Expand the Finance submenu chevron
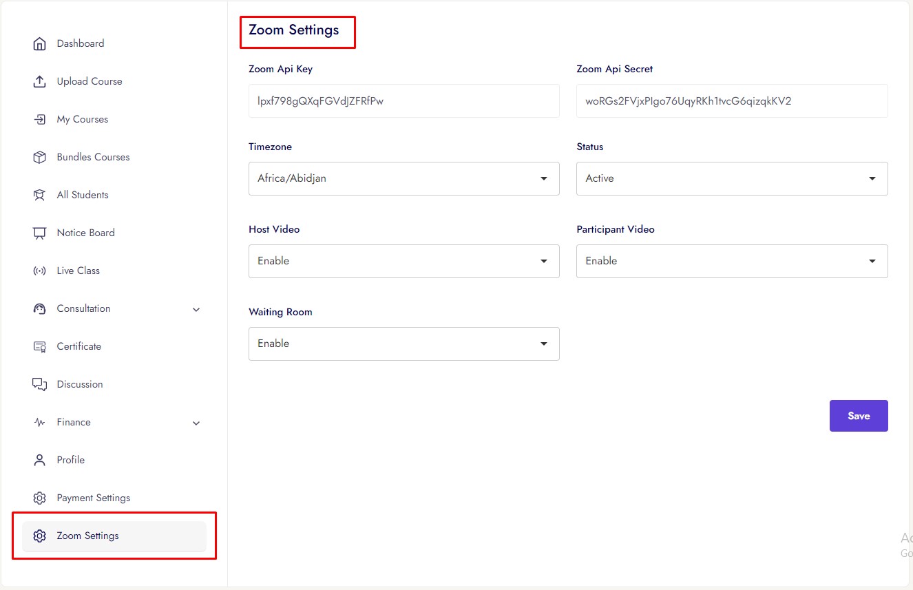The height and width of the screenshot is (590, 913). pyautogui.click(x=196, y=423)
